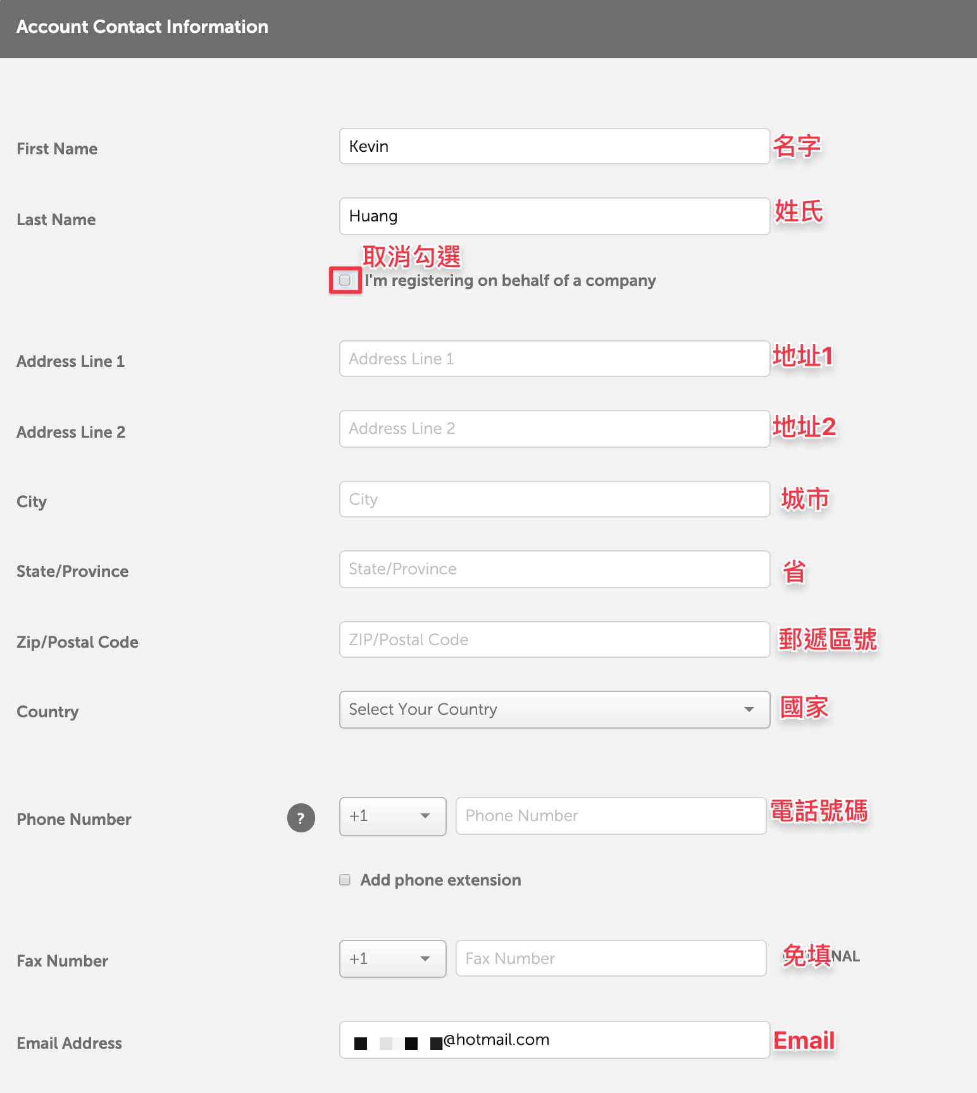Tick 'I'm registering on behalf of a company' checkbox
The width and height of the screenshot is (977, 1093).
(345, 280)
